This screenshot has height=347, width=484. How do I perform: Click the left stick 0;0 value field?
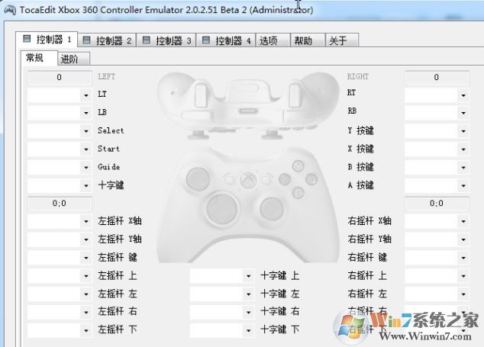click(60, 204)
